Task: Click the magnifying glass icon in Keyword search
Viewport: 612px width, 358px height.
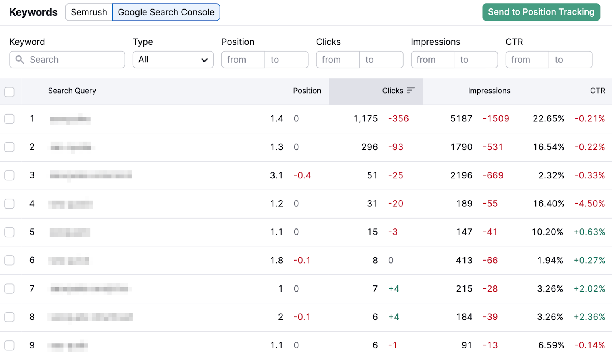Action: tap(20, 60)
